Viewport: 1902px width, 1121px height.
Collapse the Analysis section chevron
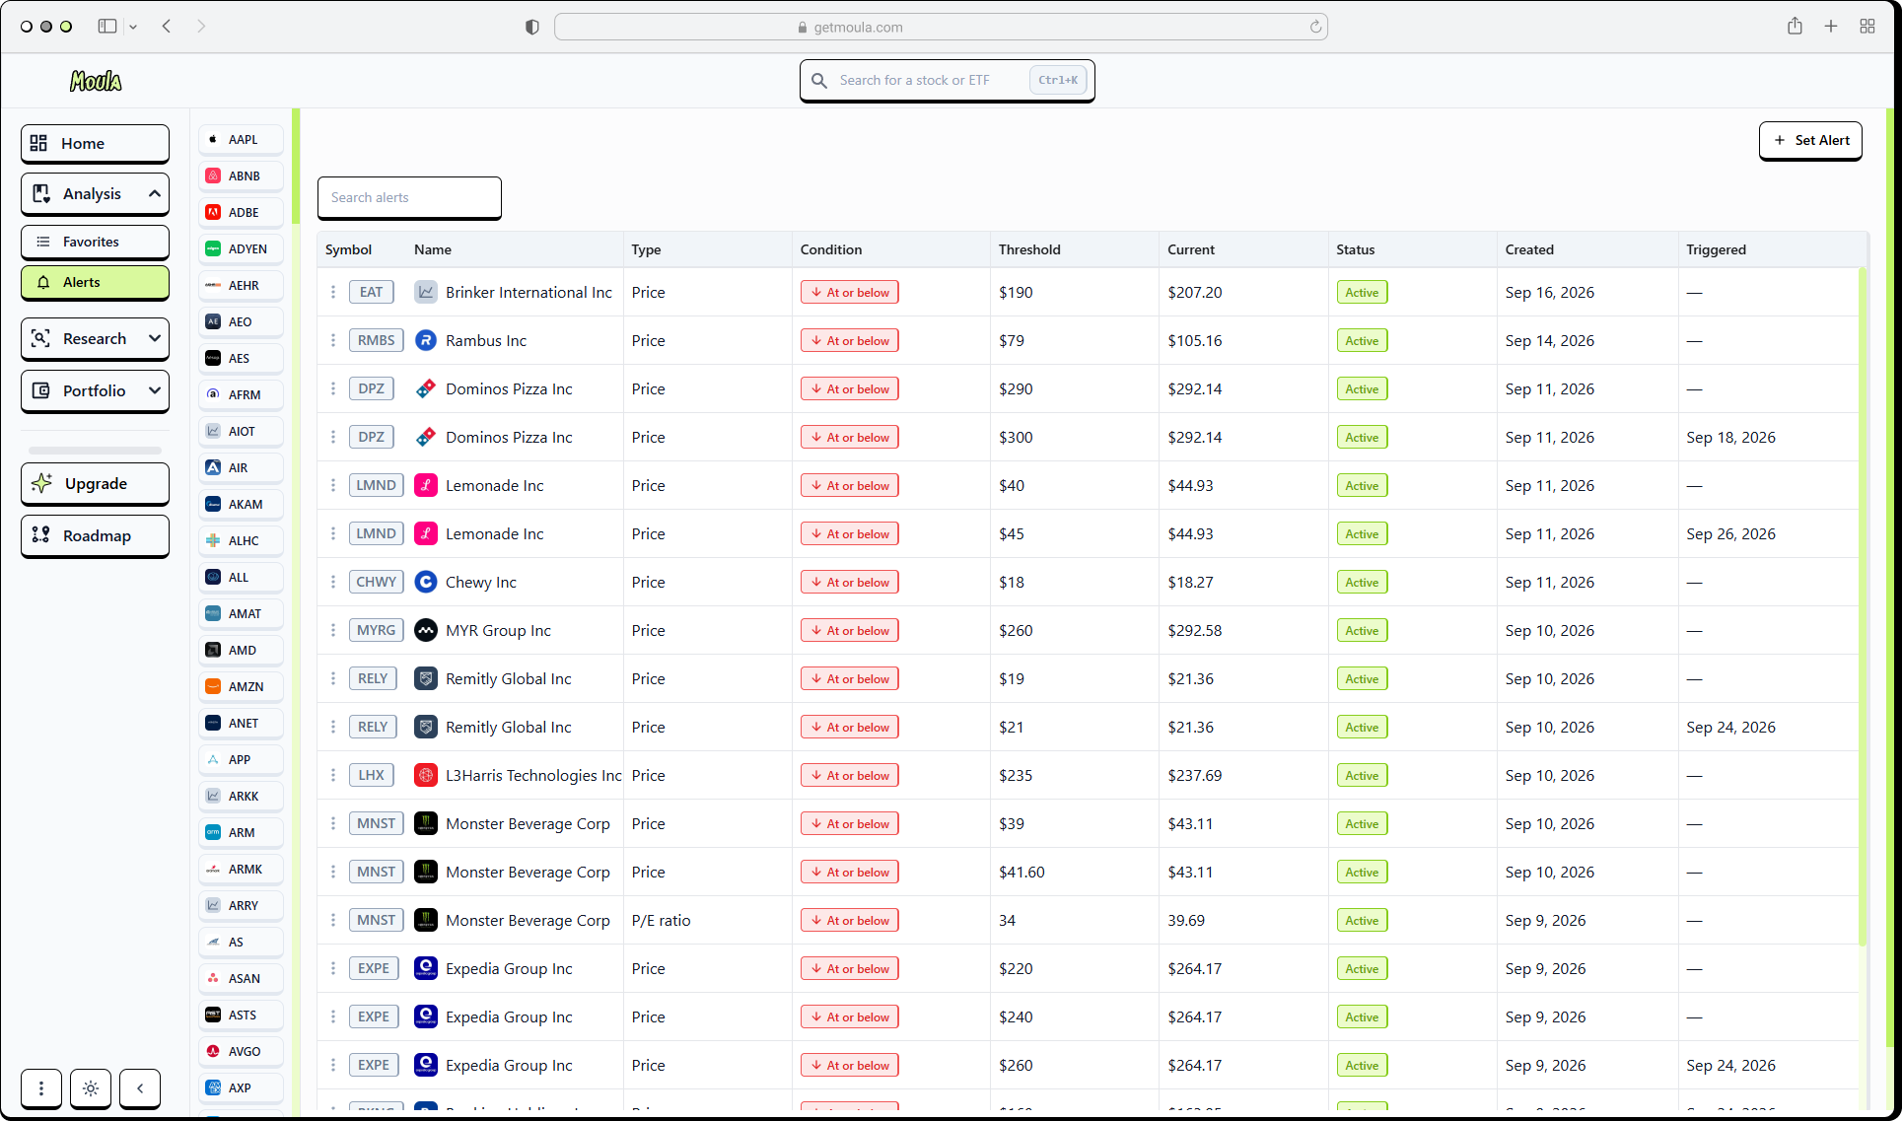(155, 193)
